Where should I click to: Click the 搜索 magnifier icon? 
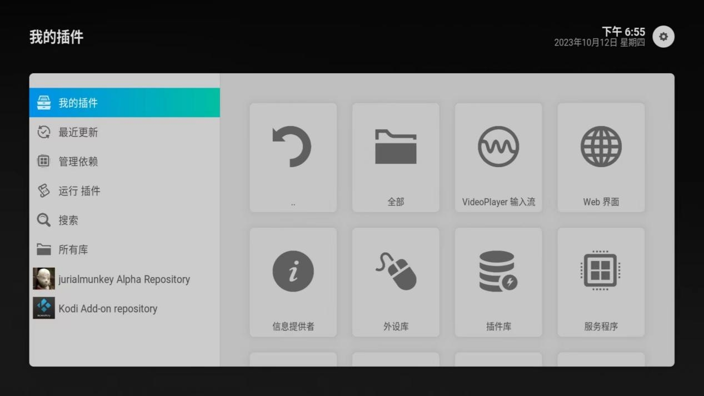(43, 220)
